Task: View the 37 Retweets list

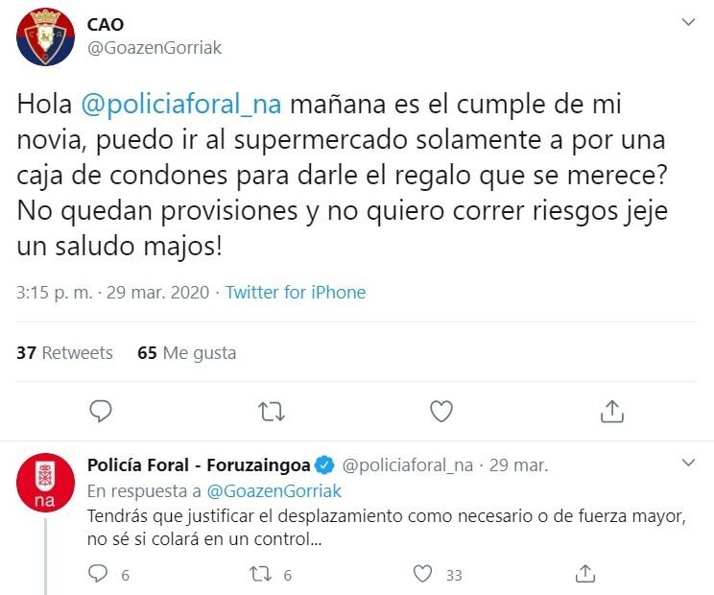Action: pyautogui.click(x=64, y=353)
